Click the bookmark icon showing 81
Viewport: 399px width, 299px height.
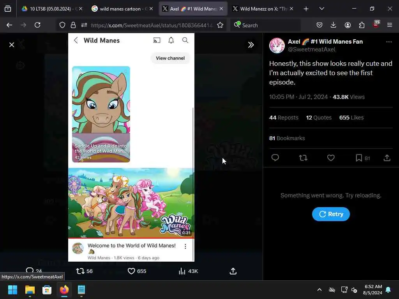coord(359,158)
